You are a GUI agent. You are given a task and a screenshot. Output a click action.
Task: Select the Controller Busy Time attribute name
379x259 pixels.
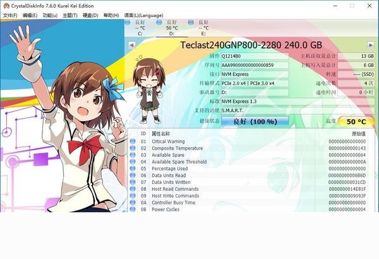point(174,202)
